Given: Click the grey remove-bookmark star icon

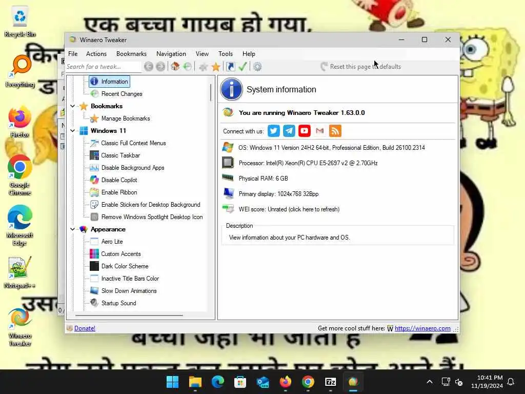Looking at the screenshot, I should tap(203, 67).
